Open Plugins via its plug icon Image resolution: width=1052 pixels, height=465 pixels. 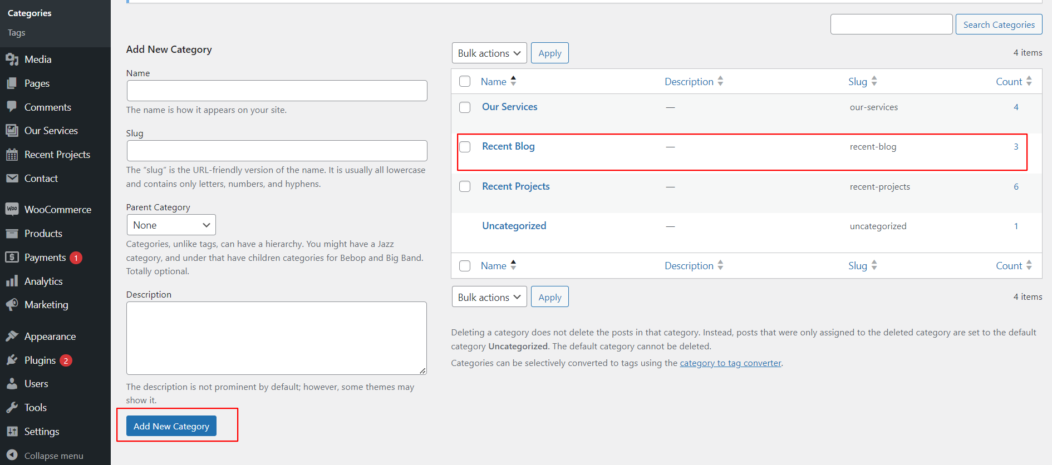pos(12,360)
